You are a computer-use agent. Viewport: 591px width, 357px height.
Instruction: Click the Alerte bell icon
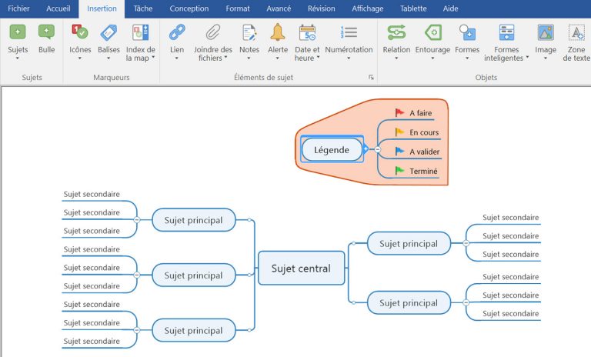(x=277, y=32)
